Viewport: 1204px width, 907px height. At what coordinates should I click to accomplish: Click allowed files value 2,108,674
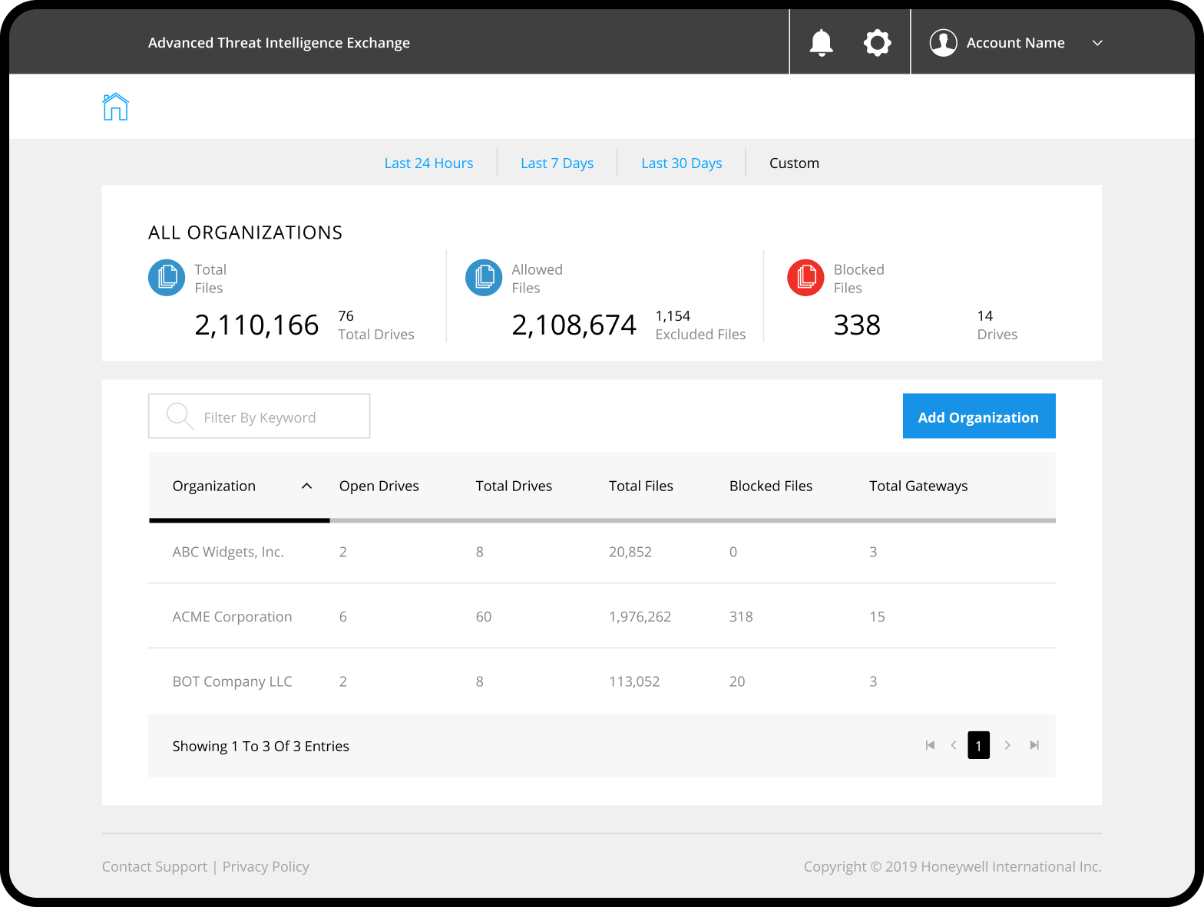click(574, 325)
